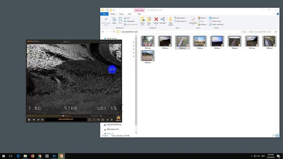Open the Windows Start menu
Viewport: 283px width, 159px height.
tap(4, 156)
